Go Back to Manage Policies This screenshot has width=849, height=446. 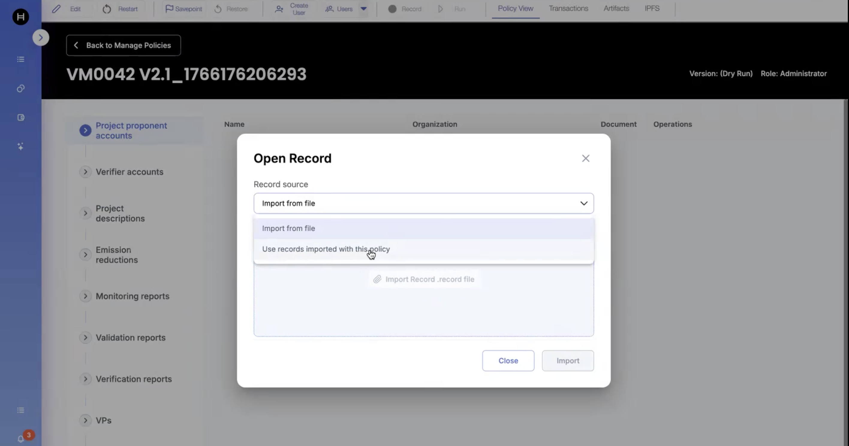[x=123, y=45]
